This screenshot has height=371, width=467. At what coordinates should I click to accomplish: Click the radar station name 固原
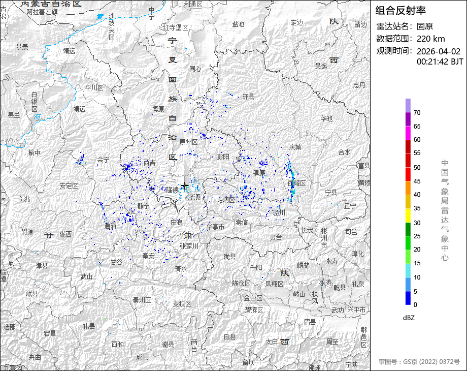[425, 26]
